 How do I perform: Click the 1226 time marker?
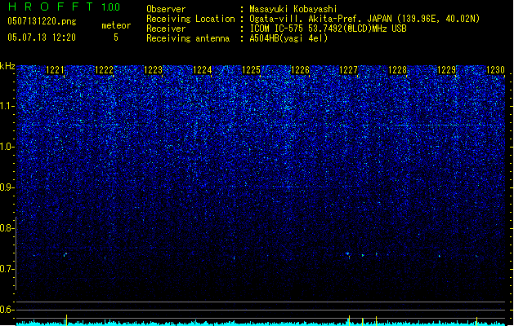[300, 70]
